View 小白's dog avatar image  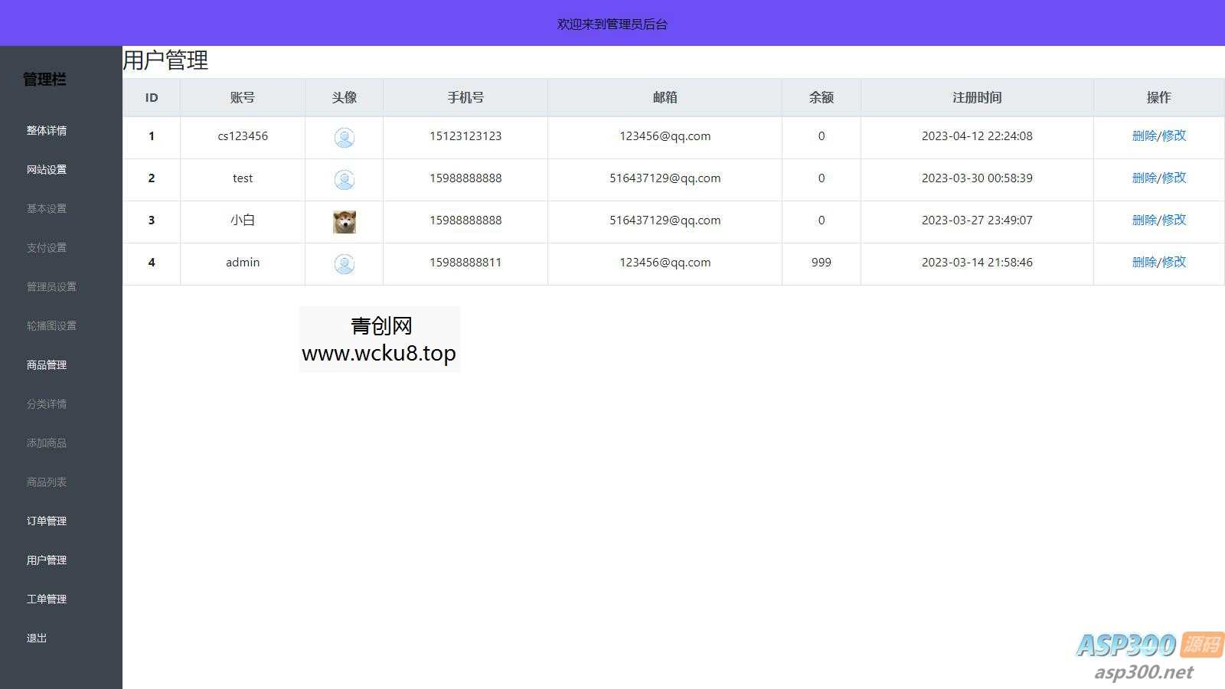point(343,221)
